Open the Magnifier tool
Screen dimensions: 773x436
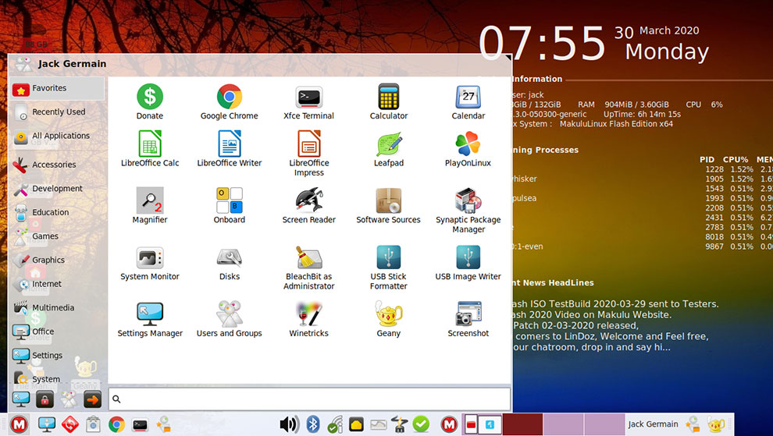150,206
